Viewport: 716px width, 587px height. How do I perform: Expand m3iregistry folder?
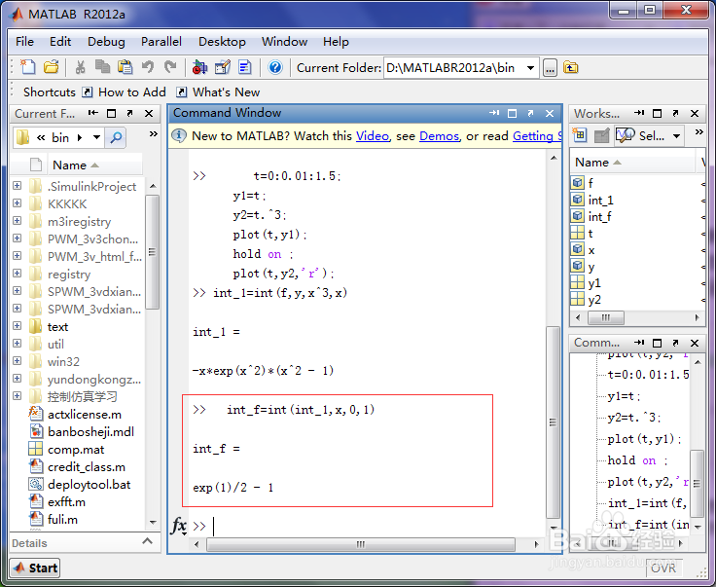[17, 221]
